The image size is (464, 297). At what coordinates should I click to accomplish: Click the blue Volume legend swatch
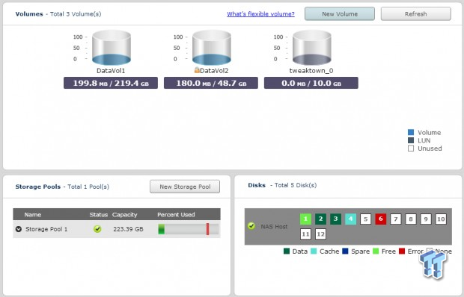coord(411,132)
